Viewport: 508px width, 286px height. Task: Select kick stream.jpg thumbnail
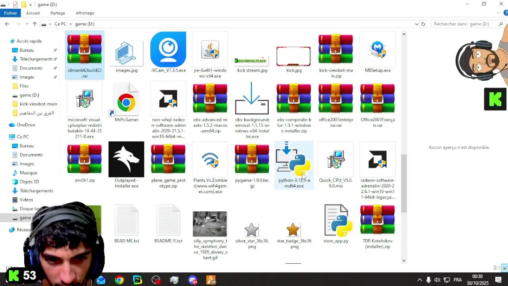point(252,61)
